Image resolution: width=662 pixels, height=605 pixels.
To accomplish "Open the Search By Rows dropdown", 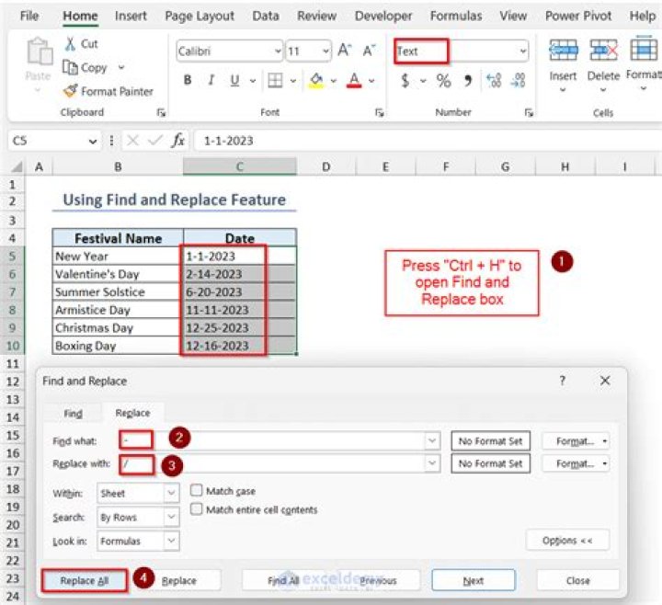I will click(x=171, y=517).
